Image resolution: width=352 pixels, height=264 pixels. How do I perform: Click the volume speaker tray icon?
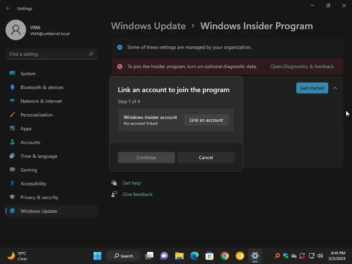320,256
